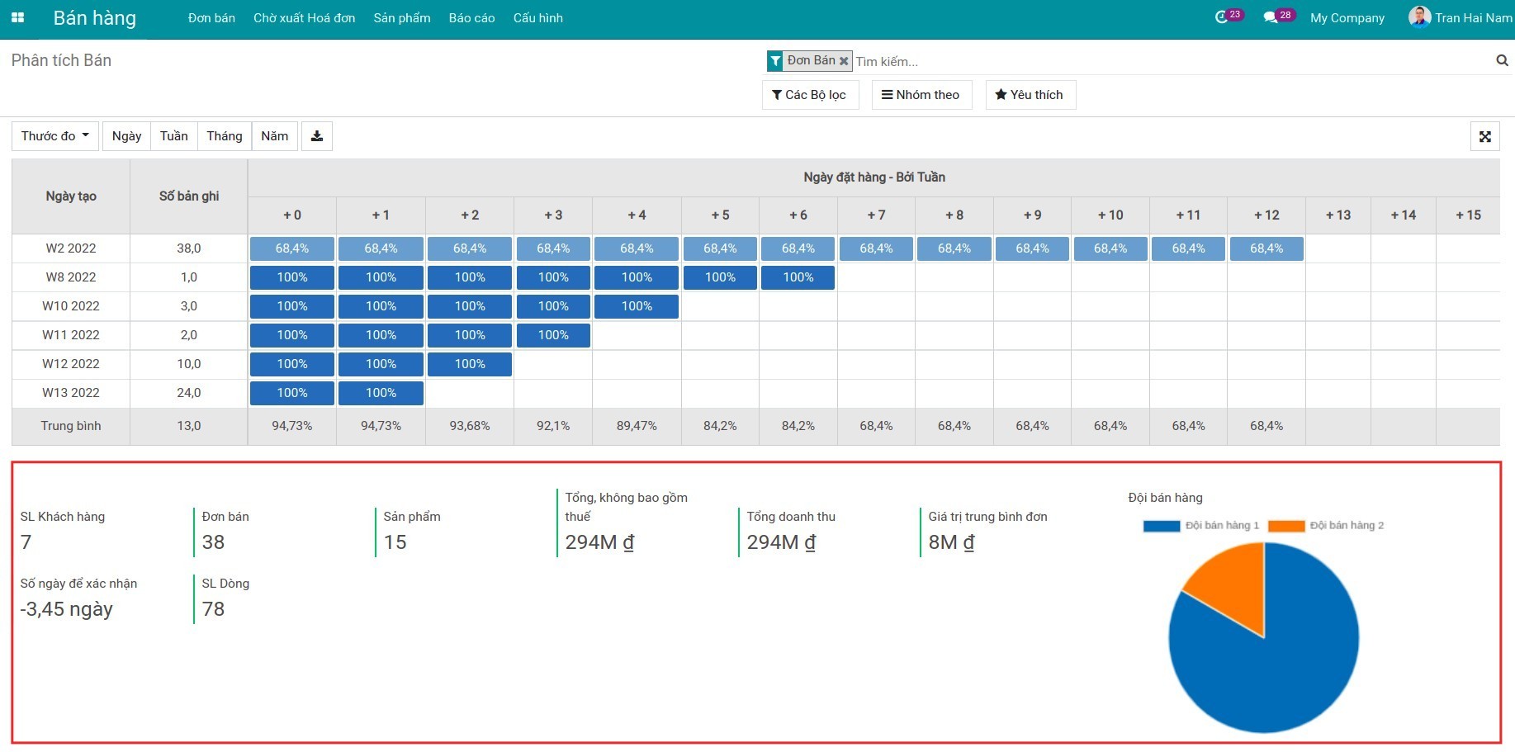Viewport: 1515px width, 752px height.
Task: Click the search magnifier icon
Action: click(1502, 60)
